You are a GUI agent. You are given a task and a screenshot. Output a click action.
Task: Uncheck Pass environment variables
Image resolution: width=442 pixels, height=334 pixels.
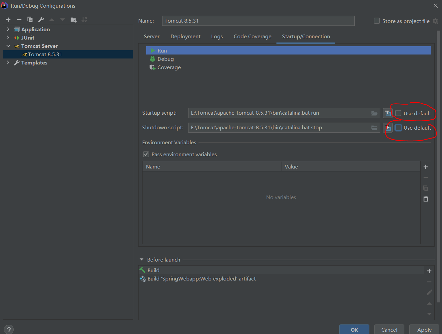(146, 154)
